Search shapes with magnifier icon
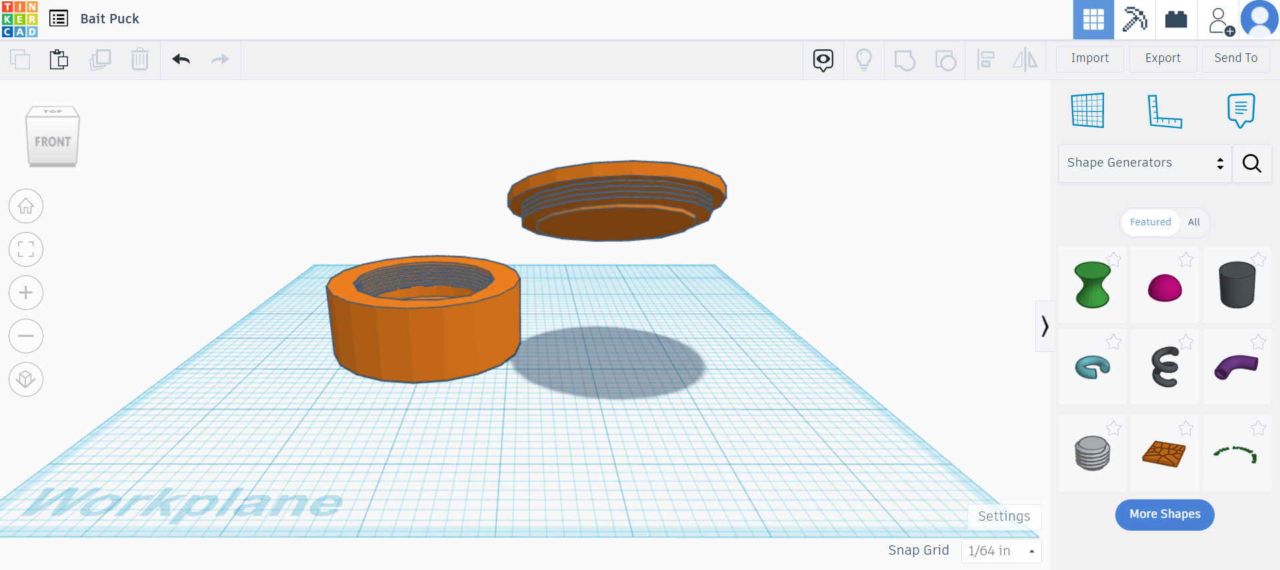Screen dimensions: 1280x570 click(x=1252, y=163)
